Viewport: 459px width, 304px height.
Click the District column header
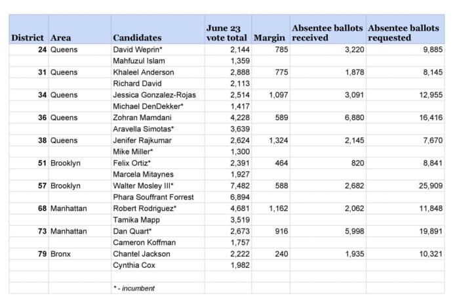(28, 30)
